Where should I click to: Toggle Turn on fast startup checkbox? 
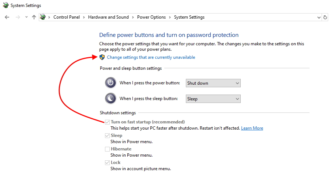[107, 122]
